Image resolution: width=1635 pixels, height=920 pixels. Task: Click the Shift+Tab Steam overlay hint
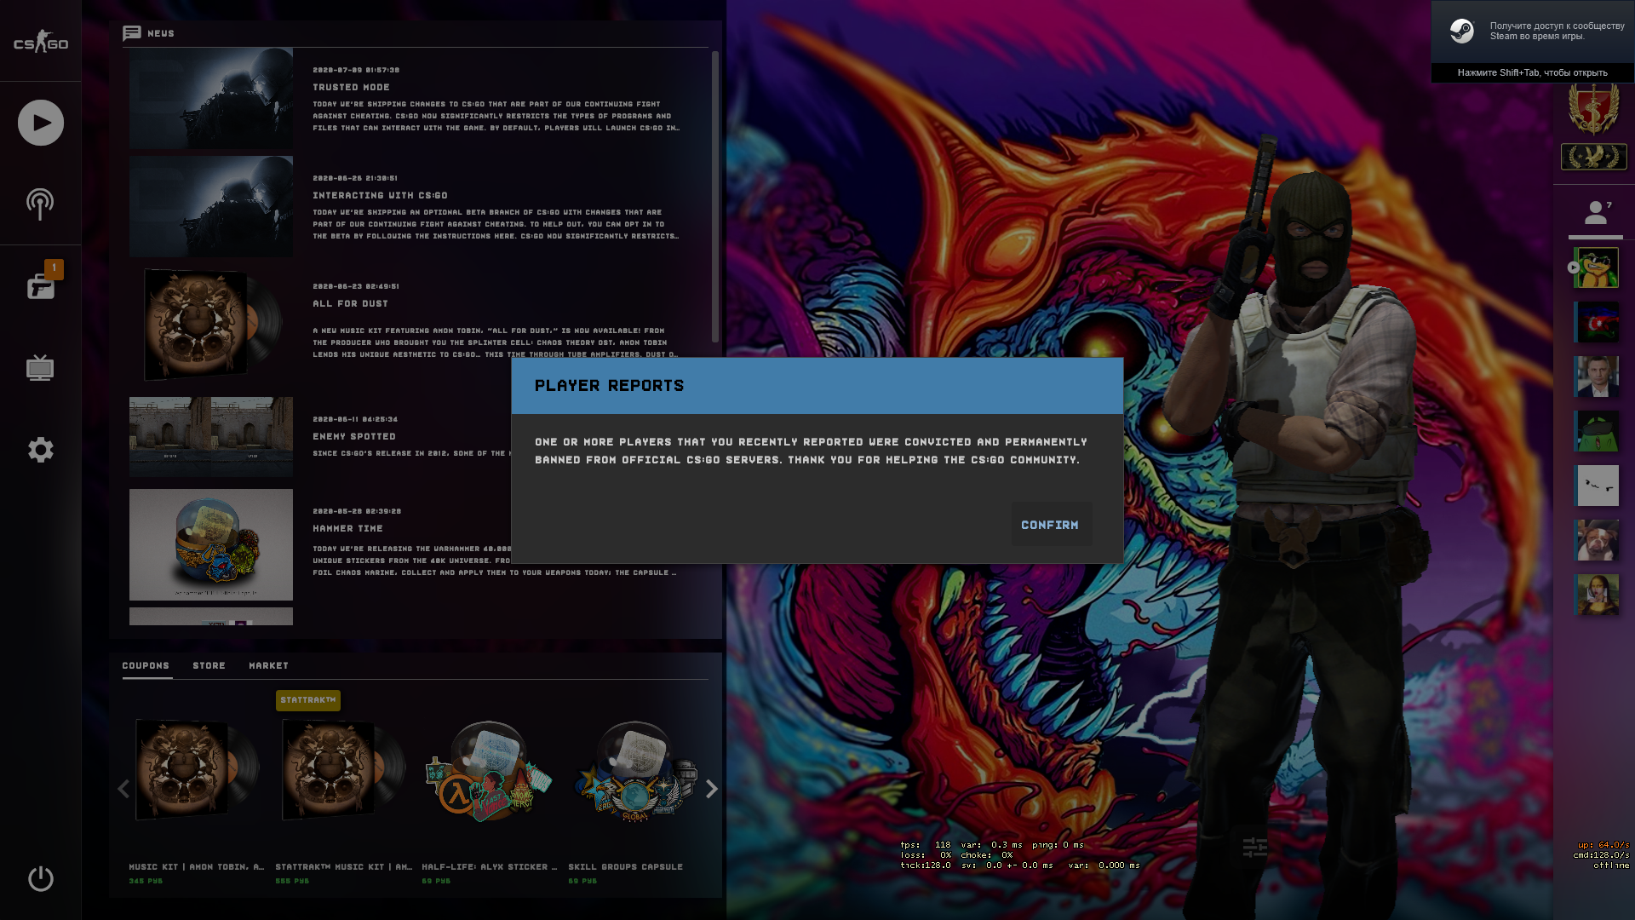click(x=1533, y=73)
